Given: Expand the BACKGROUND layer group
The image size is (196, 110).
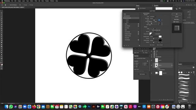Looking at the screenshot, I should 153,57.
